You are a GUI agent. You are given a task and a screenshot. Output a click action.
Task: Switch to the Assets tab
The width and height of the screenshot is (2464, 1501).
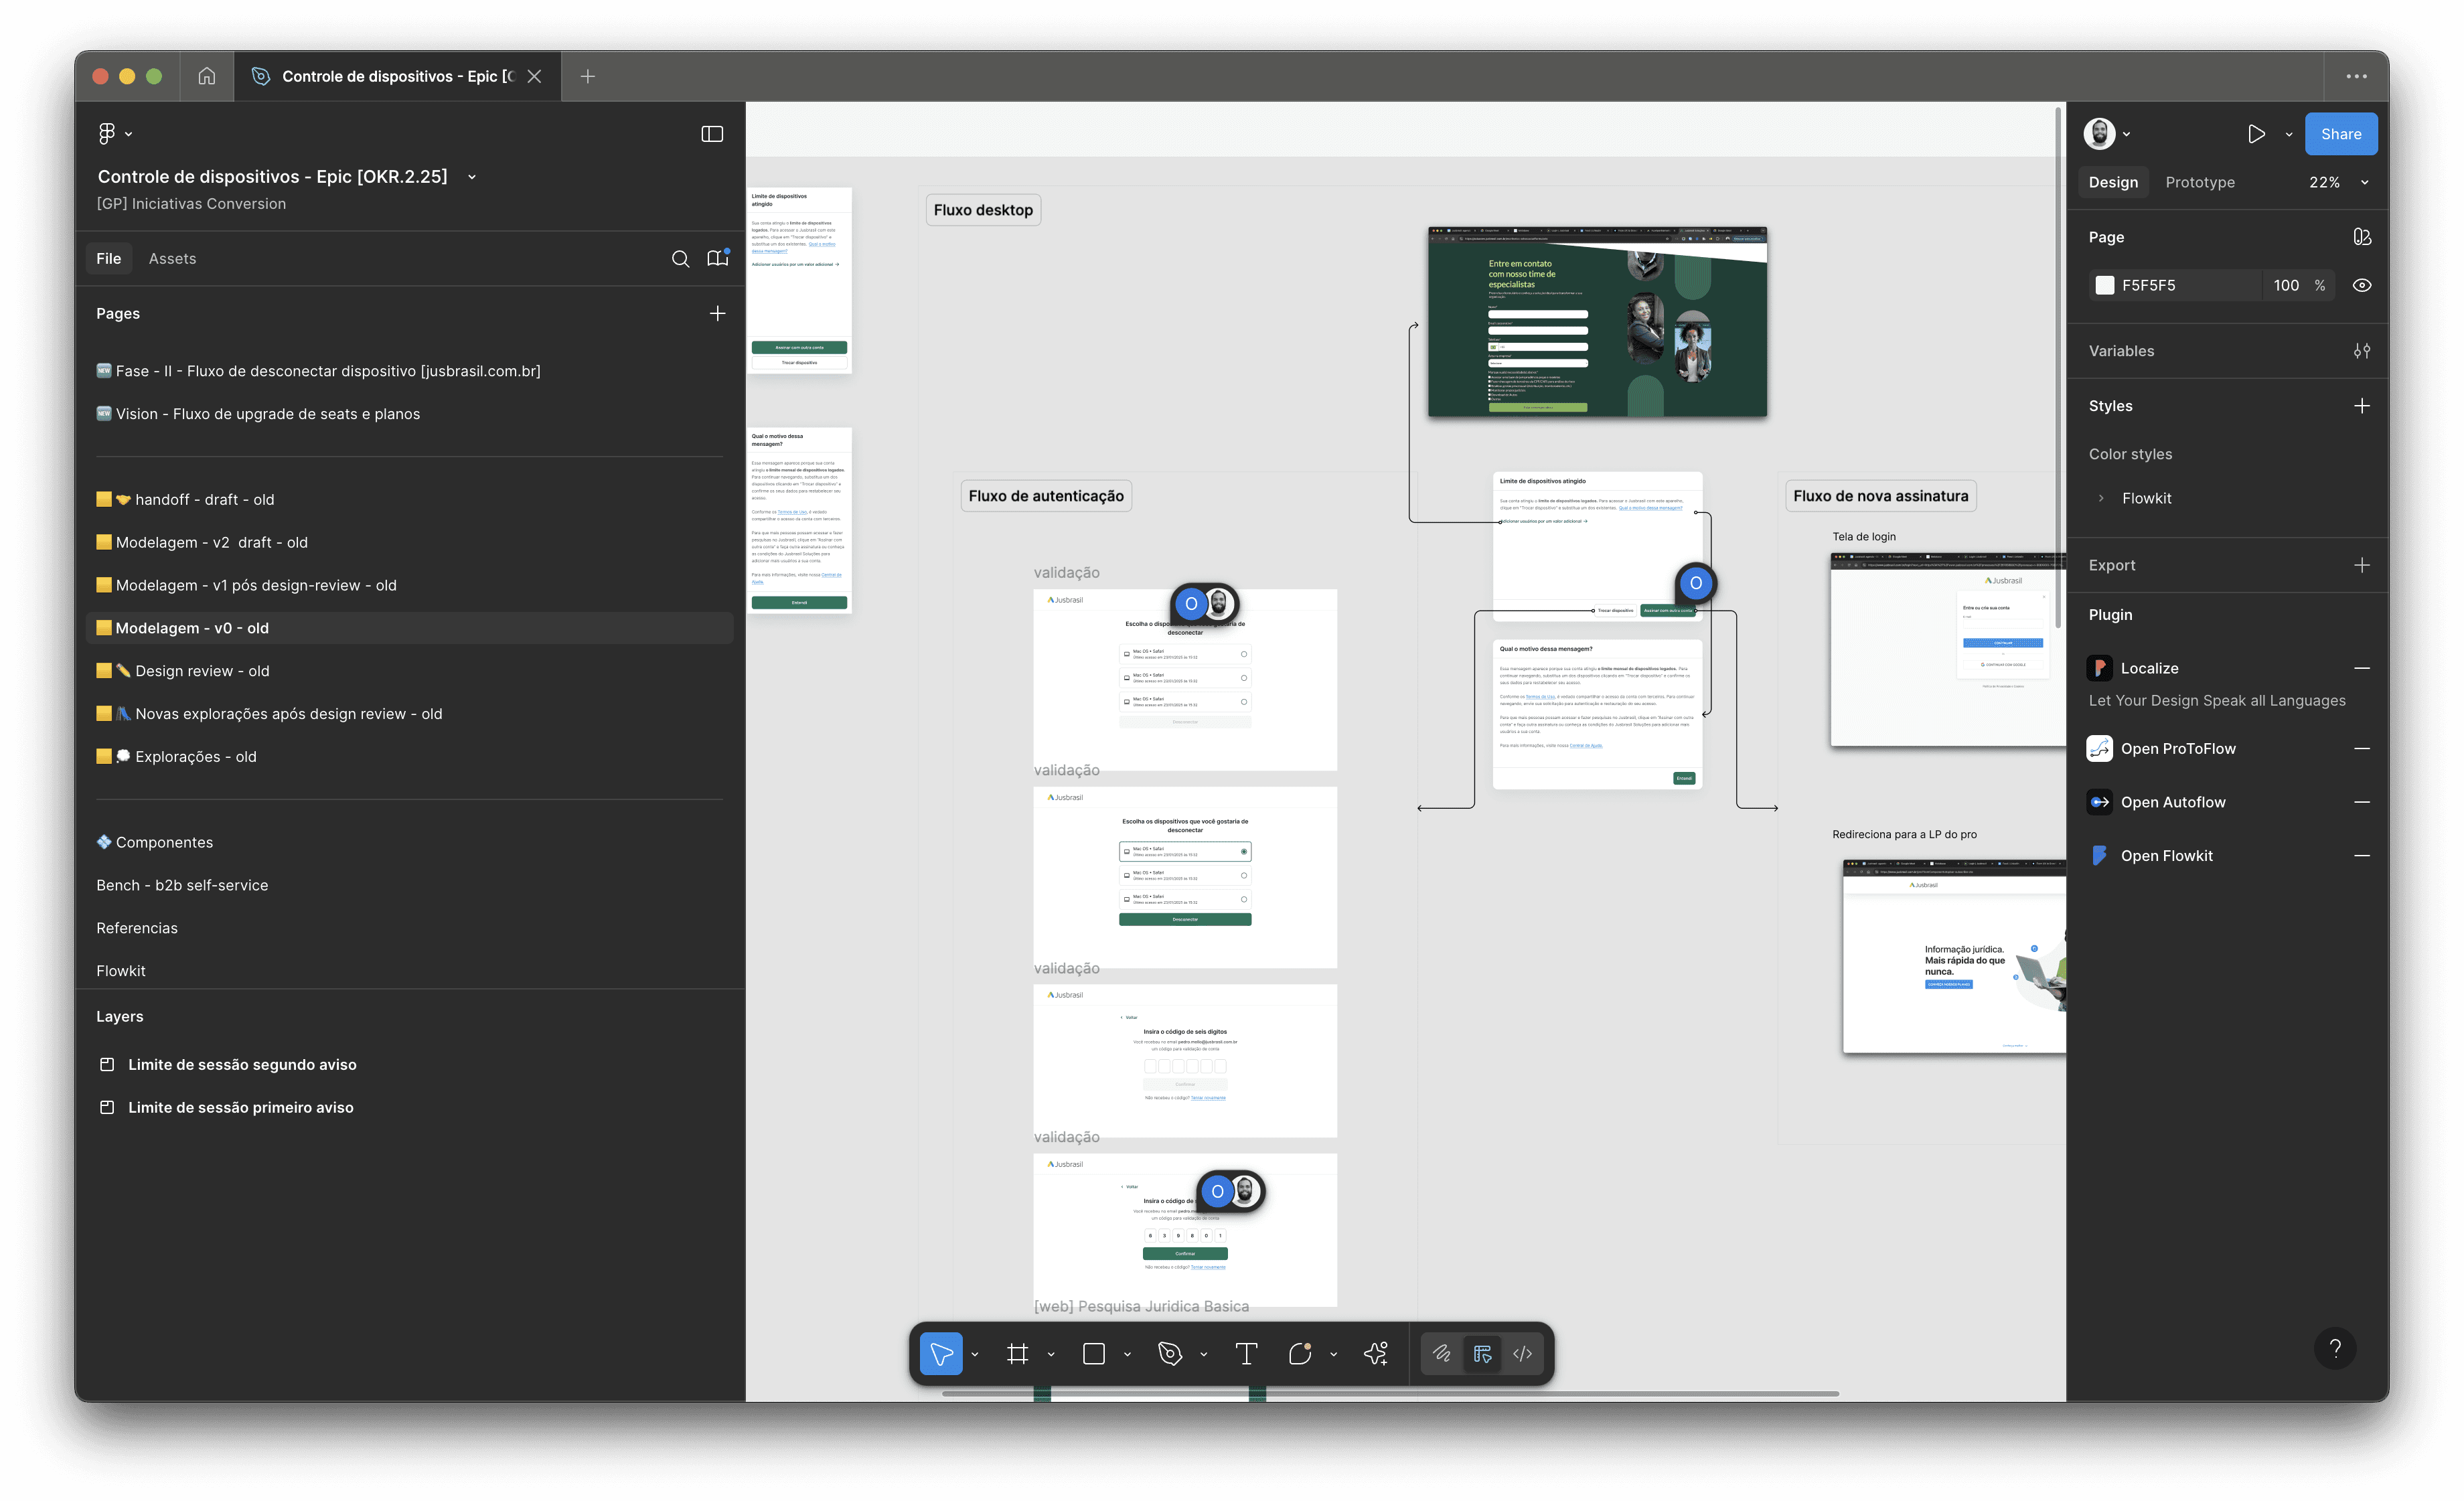(172, 259)
